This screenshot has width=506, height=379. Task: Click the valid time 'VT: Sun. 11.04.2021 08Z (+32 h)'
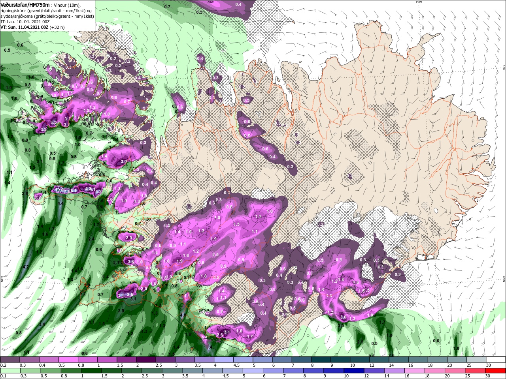click(x=32, y=27)
